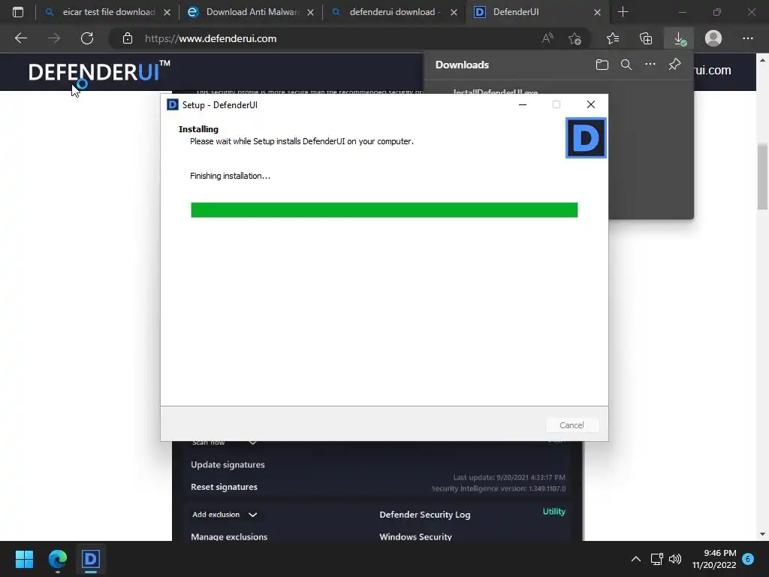Minimize the Setup - DefenderUI window
769x577 pixels.
click(x=523, y=104)
